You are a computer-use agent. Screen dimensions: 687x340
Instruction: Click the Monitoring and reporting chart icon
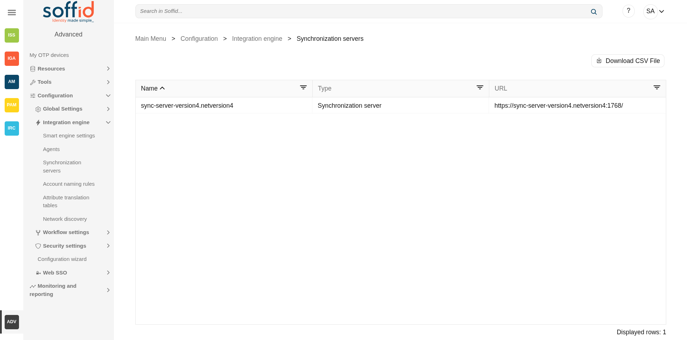(33, 286)
